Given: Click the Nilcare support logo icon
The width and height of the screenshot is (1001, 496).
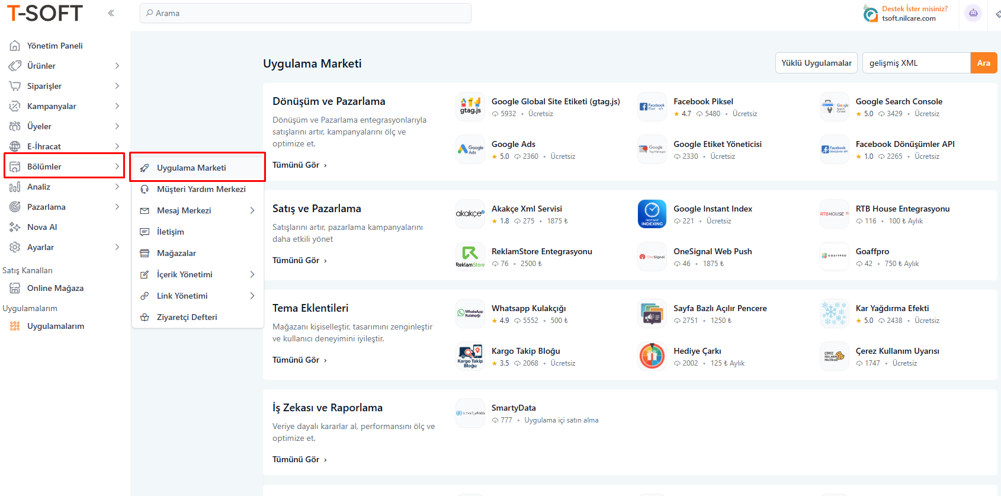Looking at the screenshot, I should coord(871,14).
